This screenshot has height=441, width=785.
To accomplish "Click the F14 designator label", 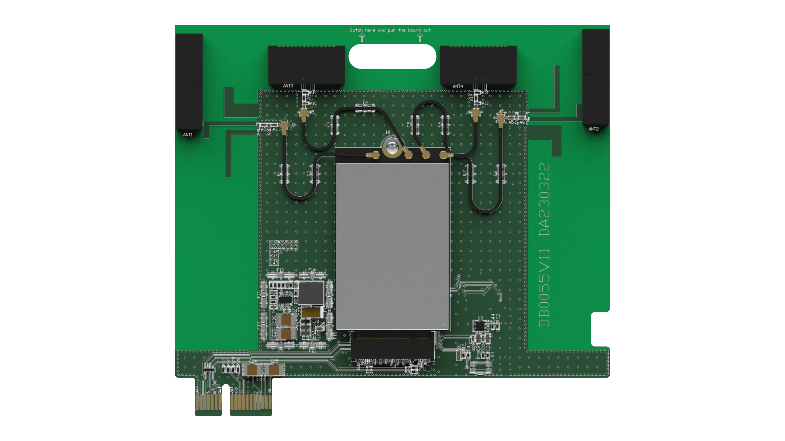I will (x=312, y=270).
